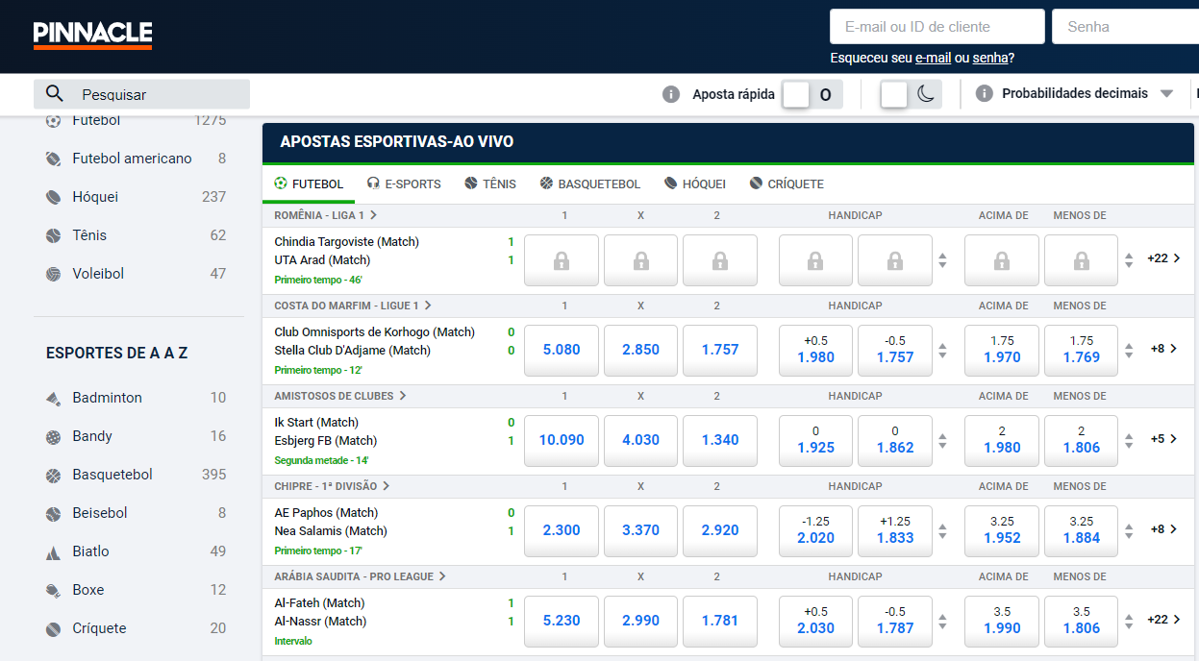Click the Tênis sidebar icon

(x=53, y=235)
